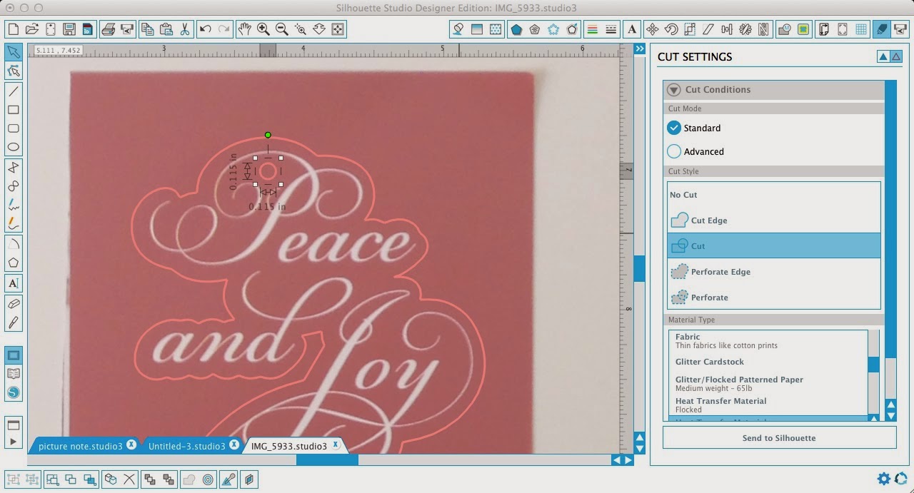Open the Fill Color window icon
This screenshot has height=493, width=914.
click(x=458, y=29)
